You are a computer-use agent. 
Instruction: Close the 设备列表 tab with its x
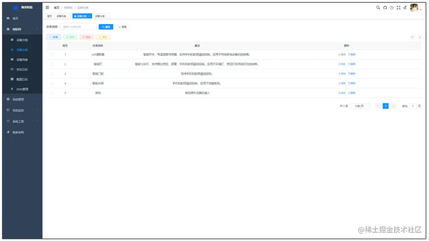point(68,16)
